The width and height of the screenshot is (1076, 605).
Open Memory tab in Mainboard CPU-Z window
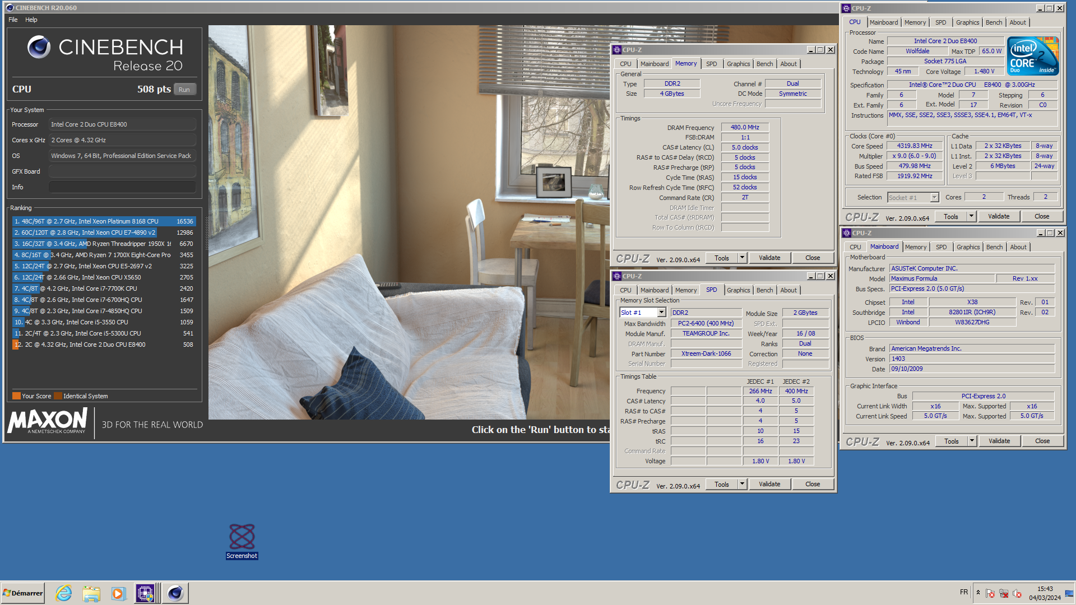coord(916,247)
